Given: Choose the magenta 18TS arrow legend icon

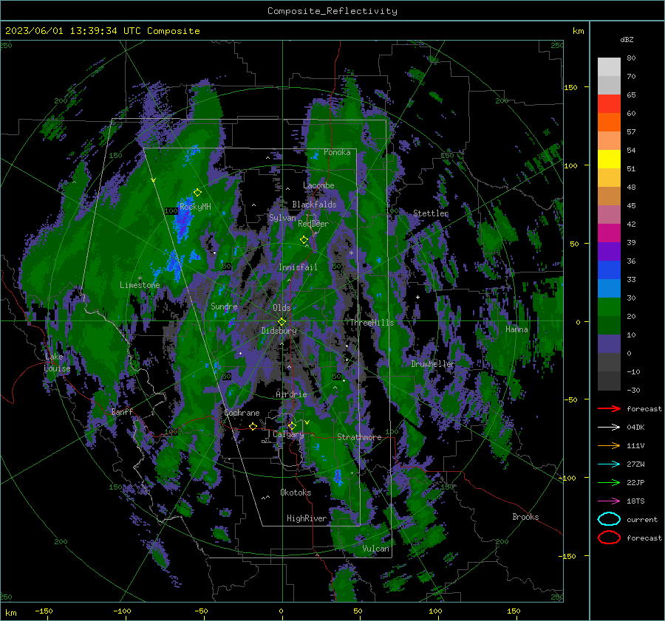Looking at the screenshot, I should pos(609,501).
